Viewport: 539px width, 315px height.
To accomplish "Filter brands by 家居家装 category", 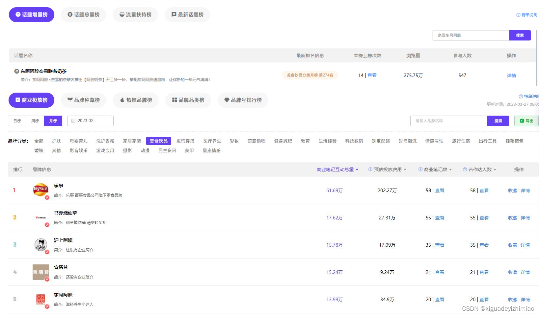I will click(132, 141).
